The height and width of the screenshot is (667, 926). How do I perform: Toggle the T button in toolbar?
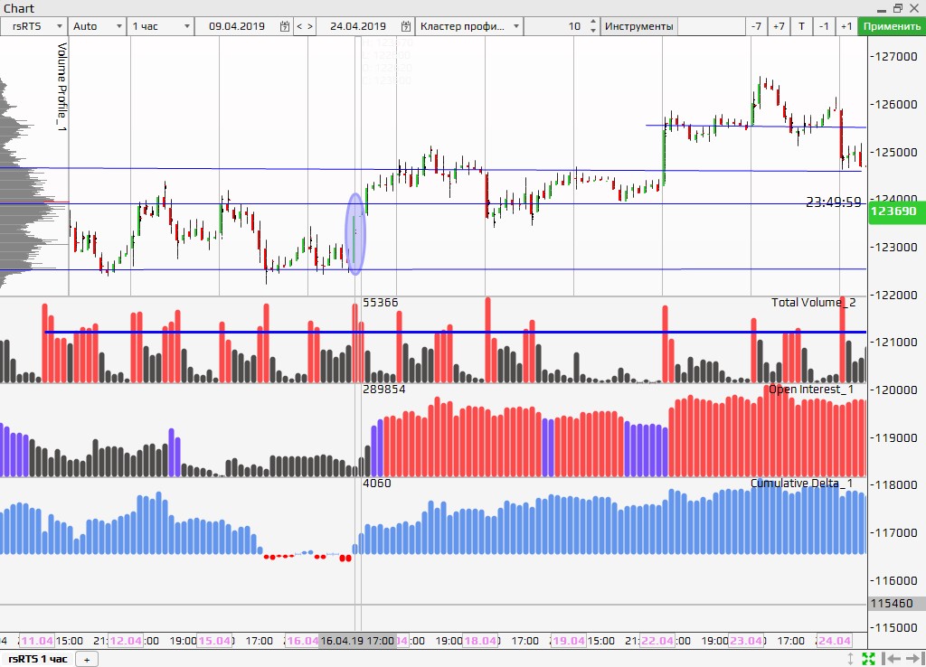(801, 26)
